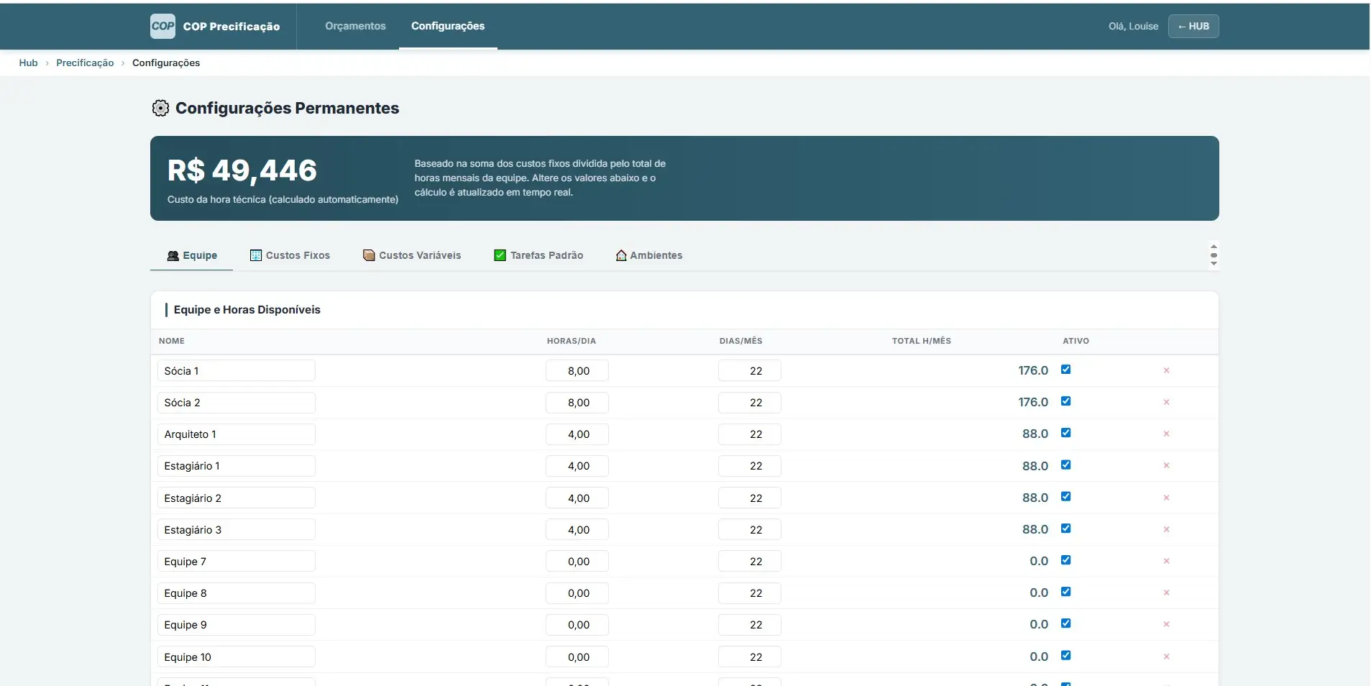1371x686 pixels.
Task: Click the Horas/Dia field for Arquiteto 1
Action: pyautogui.click(x=577, y=434)
